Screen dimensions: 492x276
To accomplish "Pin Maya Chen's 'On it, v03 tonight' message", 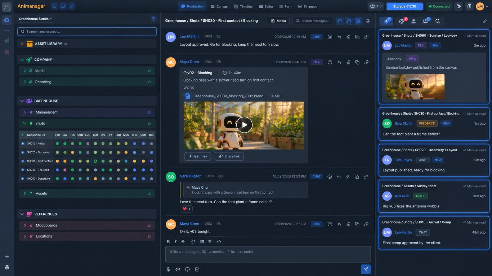I will pyautogui.click(x=348, y=224).
